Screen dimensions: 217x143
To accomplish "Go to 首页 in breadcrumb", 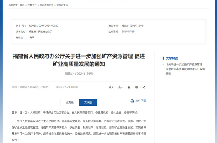I will click(22, 5).
